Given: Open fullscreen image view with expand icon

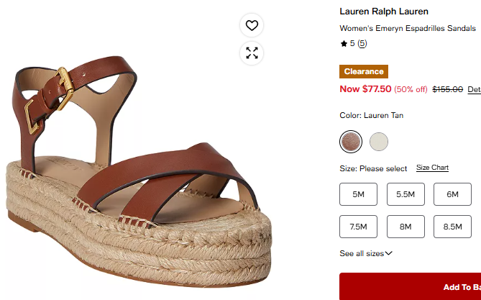Looking at the screenshot, I should [x=252, y=53].
